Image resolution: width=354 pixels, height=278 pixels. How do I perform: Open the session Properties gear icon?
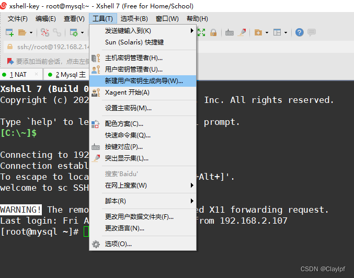pos(74,32)
